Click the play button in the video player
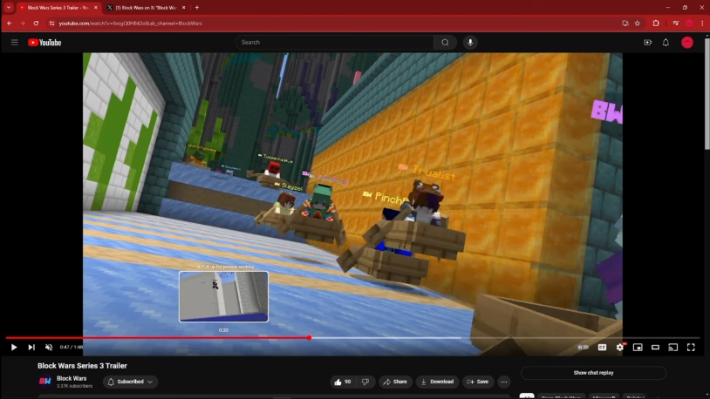The width and height of the screenshot is (710, 399). coord(14,348)
